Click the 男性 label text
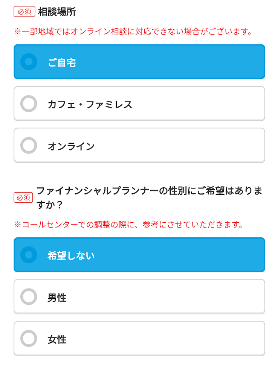This screenshot has width=278, height=366. point(57,298)
